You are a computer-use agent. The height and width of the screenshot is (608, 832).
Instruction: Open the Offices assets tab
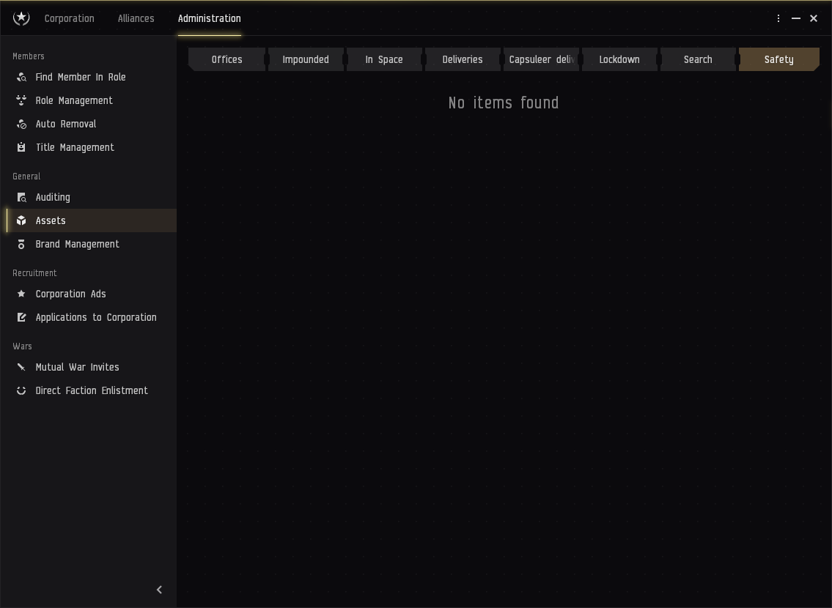[x=227, y=59]
